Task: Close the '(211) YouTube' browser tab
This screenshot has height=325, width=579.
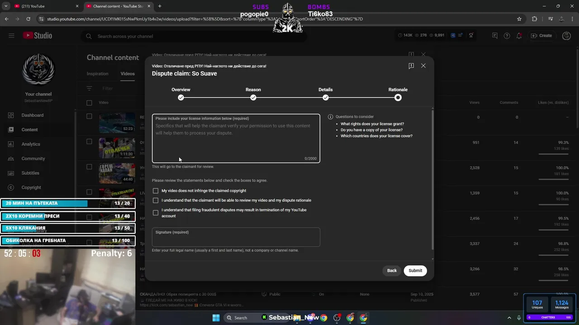Action: coord(77,6)
